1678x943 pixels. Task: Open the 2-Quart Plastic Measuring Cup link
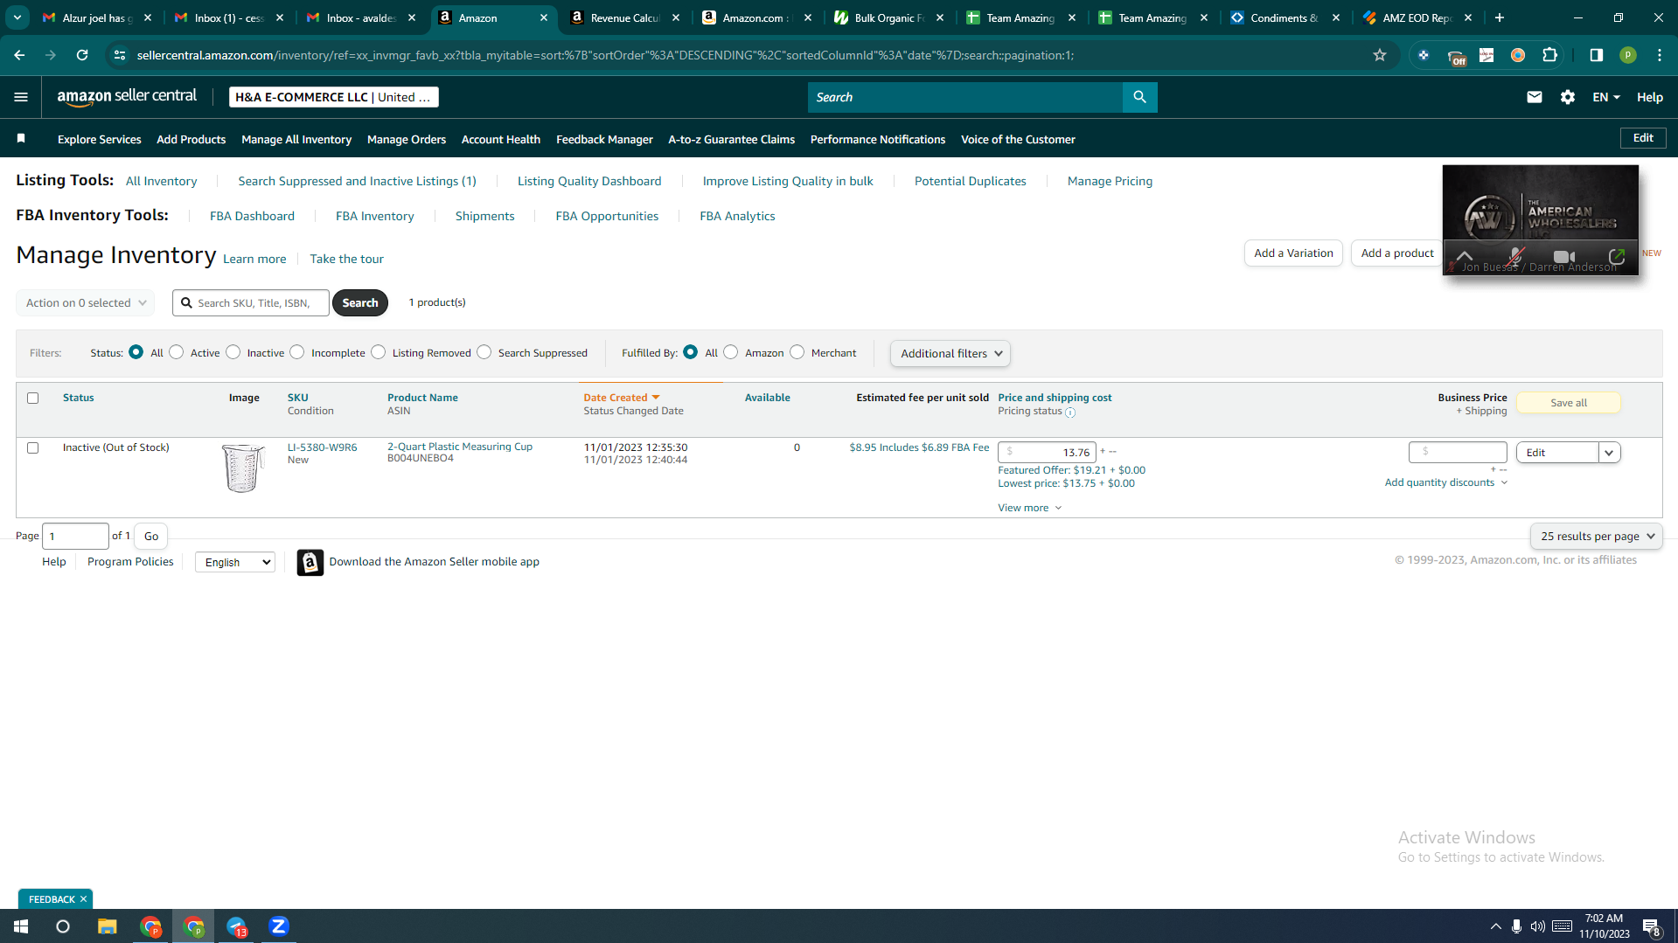[x=460, y=447]
